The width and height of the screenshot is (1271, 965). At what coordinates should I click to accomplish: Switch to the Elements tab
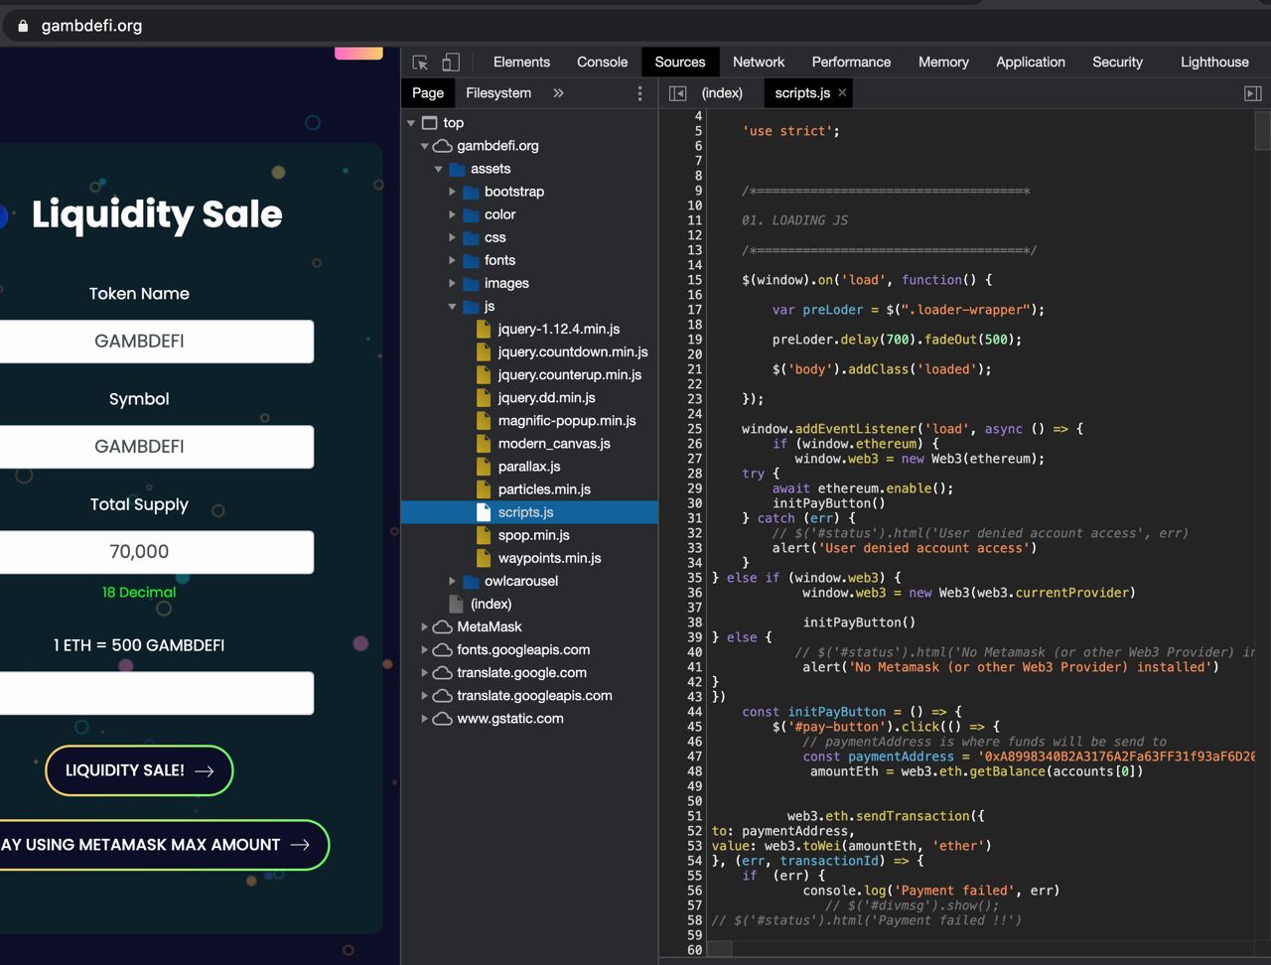pos(521,62)
